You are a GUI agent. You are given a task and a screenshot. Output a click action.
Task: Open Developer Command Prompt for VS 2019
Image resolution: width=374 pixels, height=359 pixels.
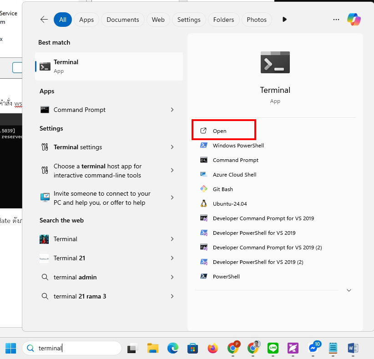275,218
